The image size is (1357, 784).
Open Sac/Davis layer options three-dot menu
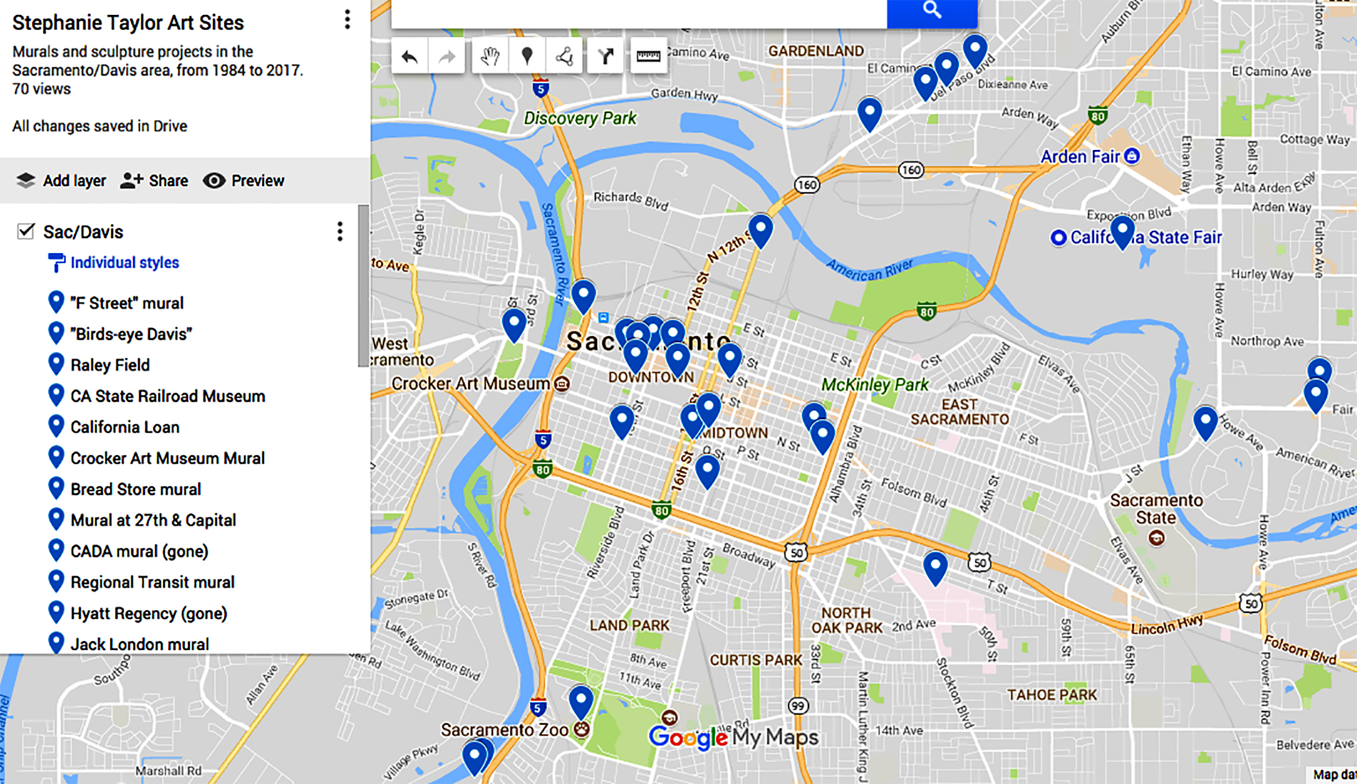340,232
